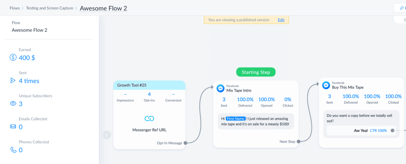Click the Messenger Ref URL link icon
This screenshot has width=406, height=164.
point(149,118)
